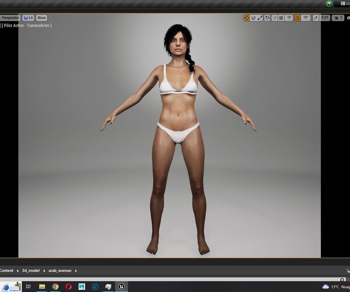Select the translate (move) gizmo tool
The width and height of the screenshot is (350, 292).
(247, 18)
